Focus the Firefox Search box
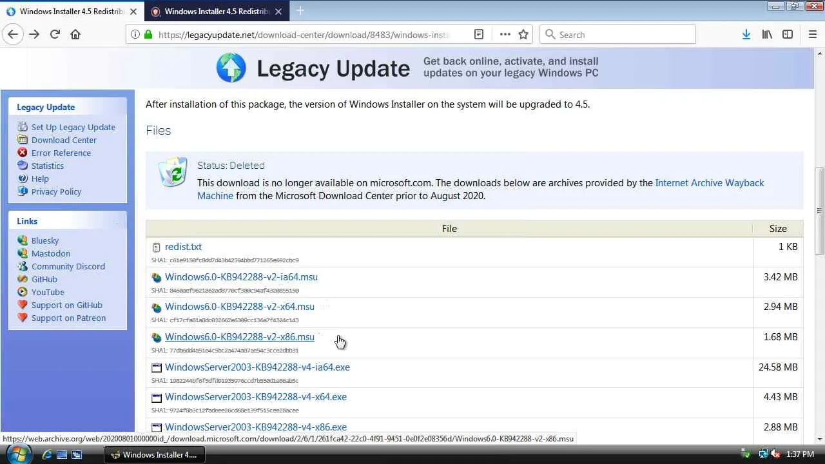This screenshot has width=825, height=464. pyautogui.click(x=617, y=35)
